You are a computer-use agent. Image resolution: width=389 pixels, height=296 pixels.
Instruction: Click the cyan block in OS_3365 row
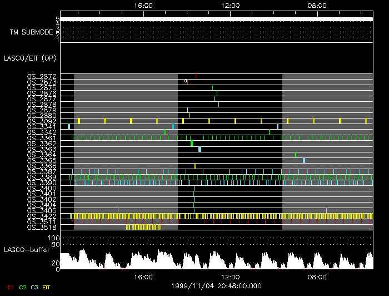pos(304,160)
